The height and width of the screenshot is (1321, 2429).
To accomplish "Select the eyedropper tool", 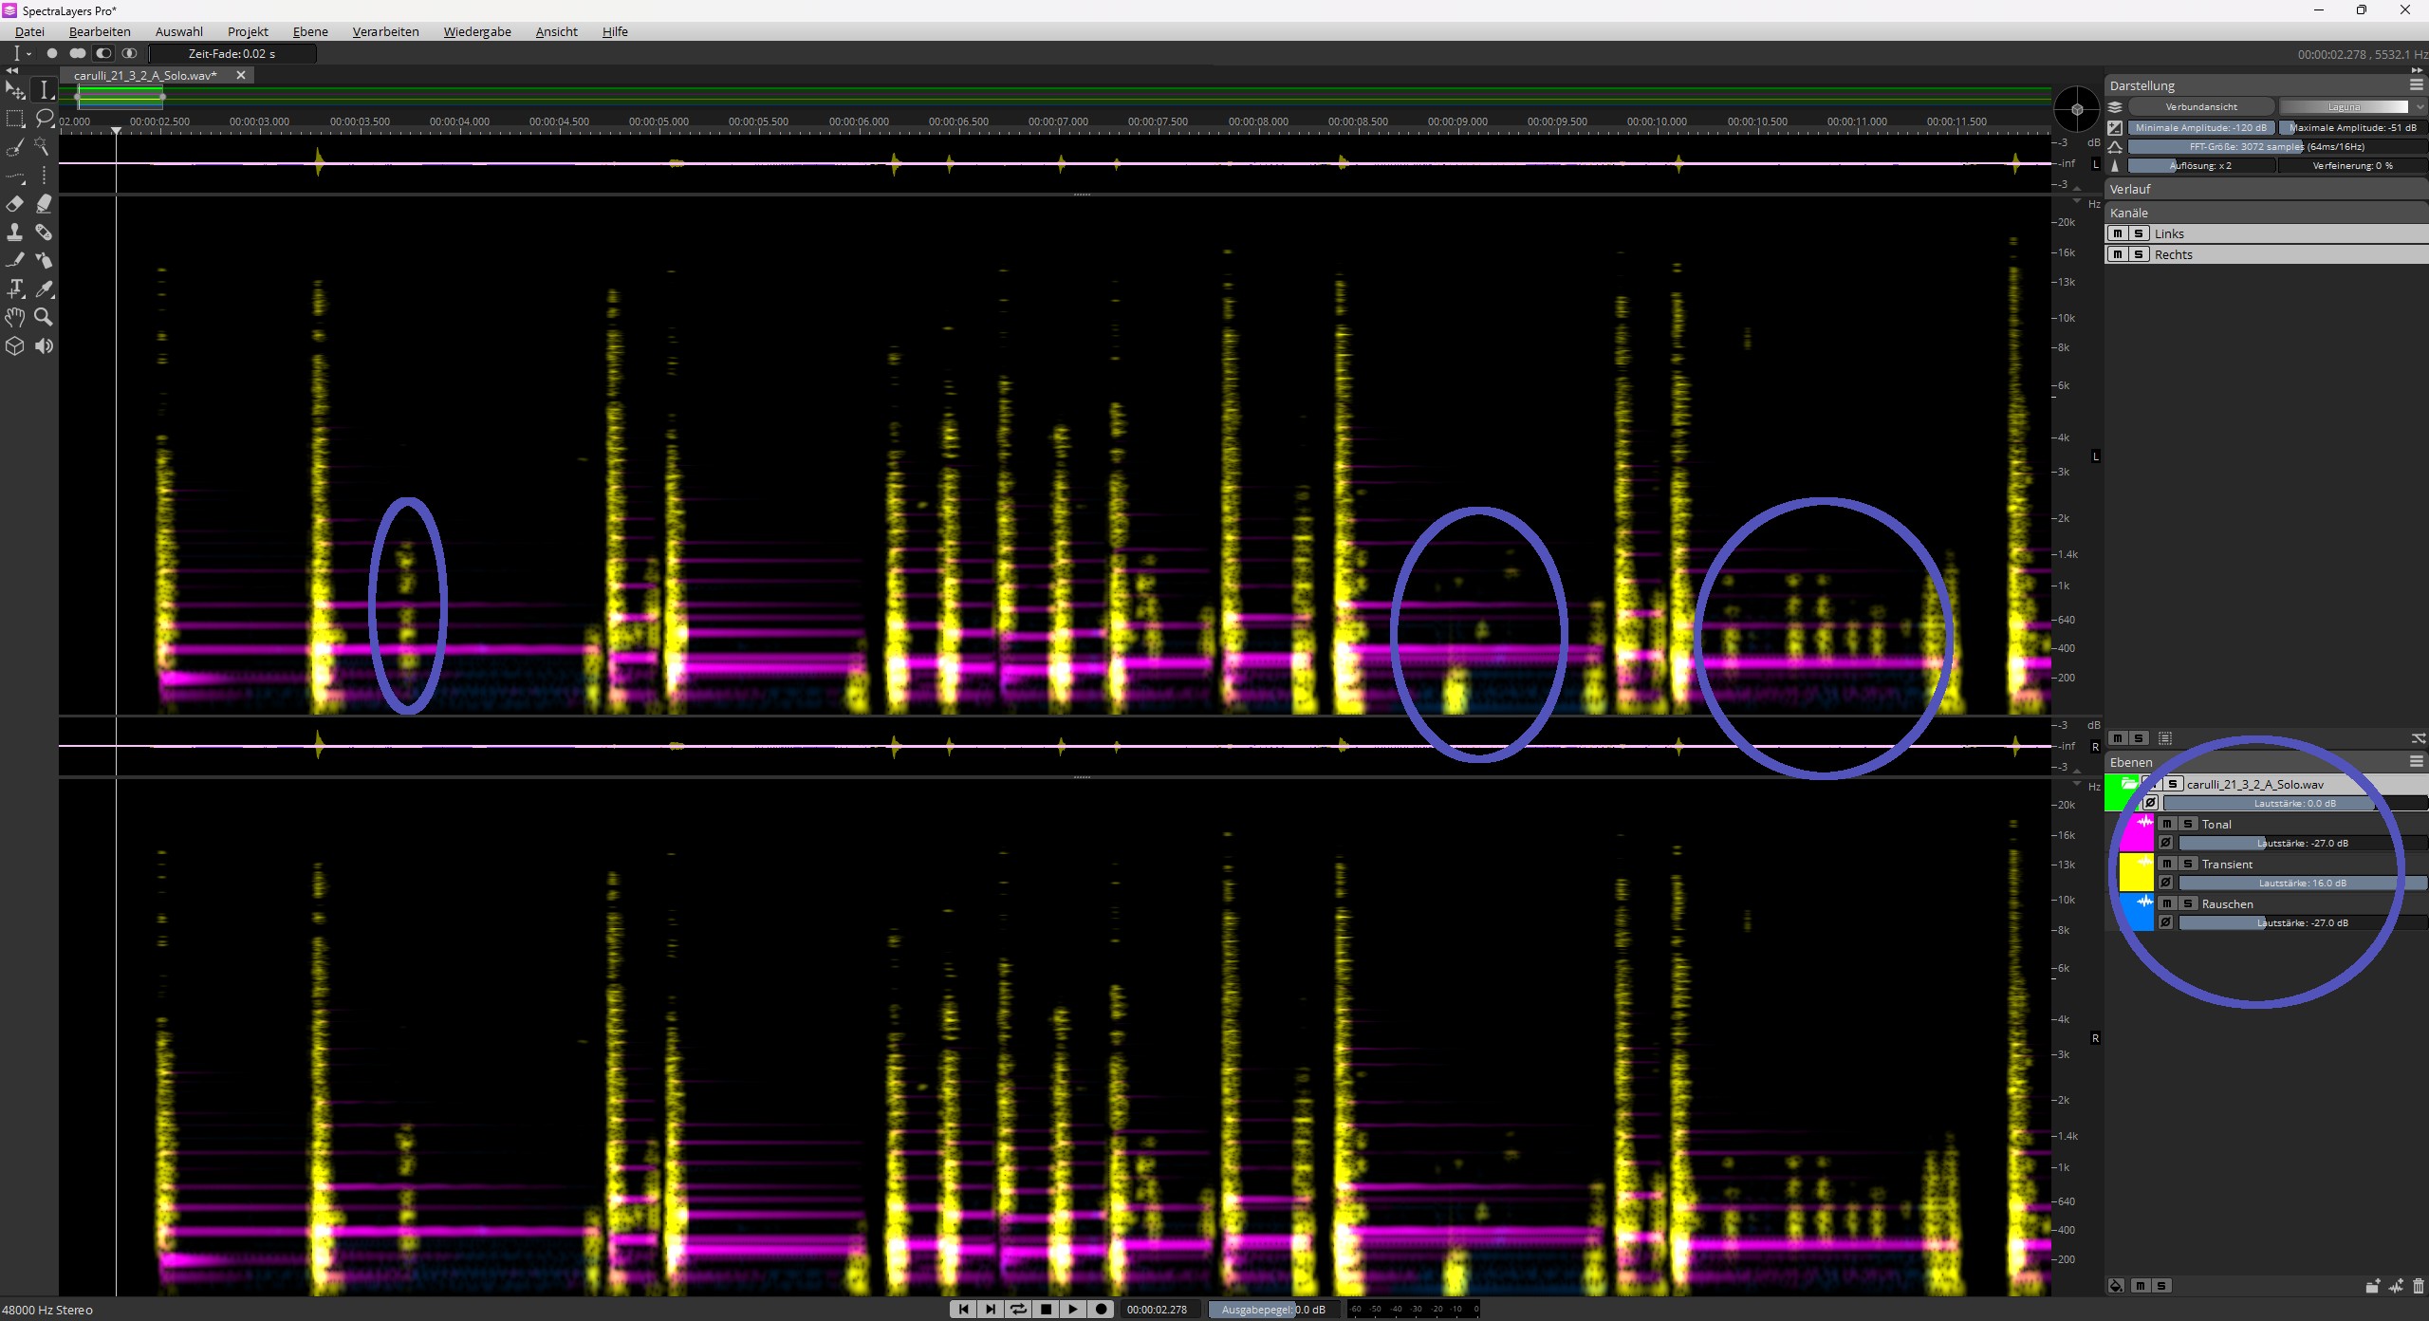I will [44, 288].
